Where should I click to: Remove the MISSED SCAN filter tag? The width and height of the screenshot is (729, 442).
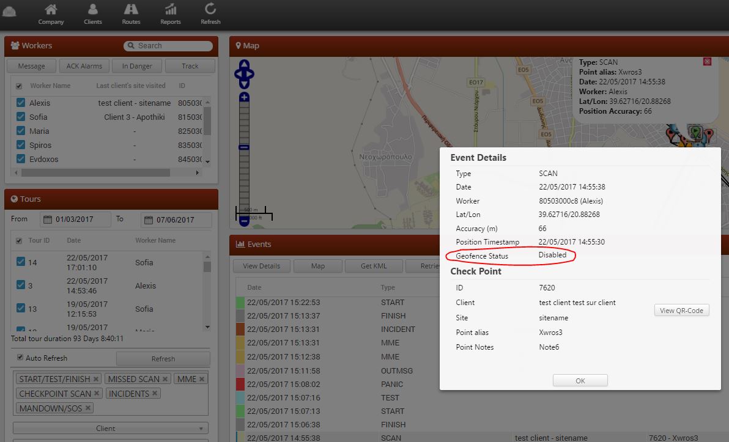(165, 379)
